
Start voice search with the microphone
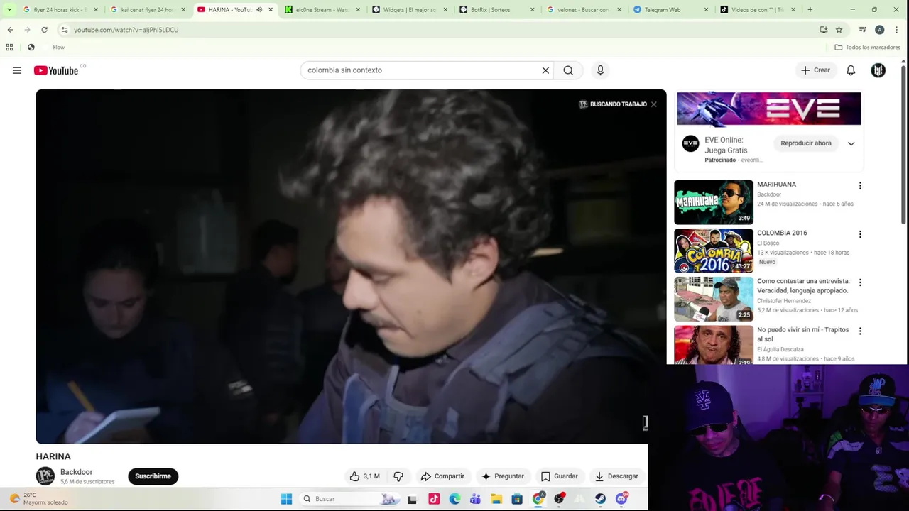tap(600, 70)
